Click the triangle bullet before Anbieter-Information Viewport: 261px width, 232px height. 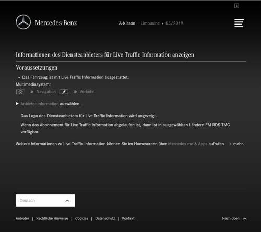(x=17, y=104)
